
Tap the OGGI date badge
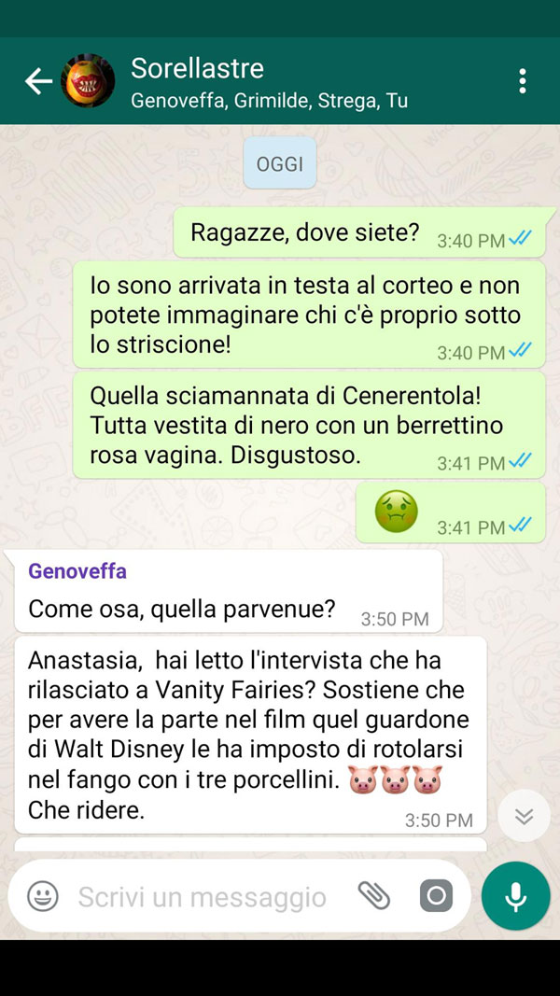[280, 163]
